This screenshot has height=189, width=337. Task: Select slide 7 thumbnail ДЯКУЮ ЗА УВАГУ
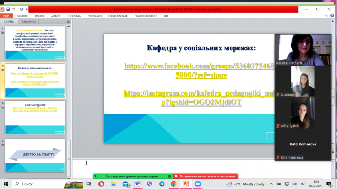pyautogui.click(x=35, y=155)
